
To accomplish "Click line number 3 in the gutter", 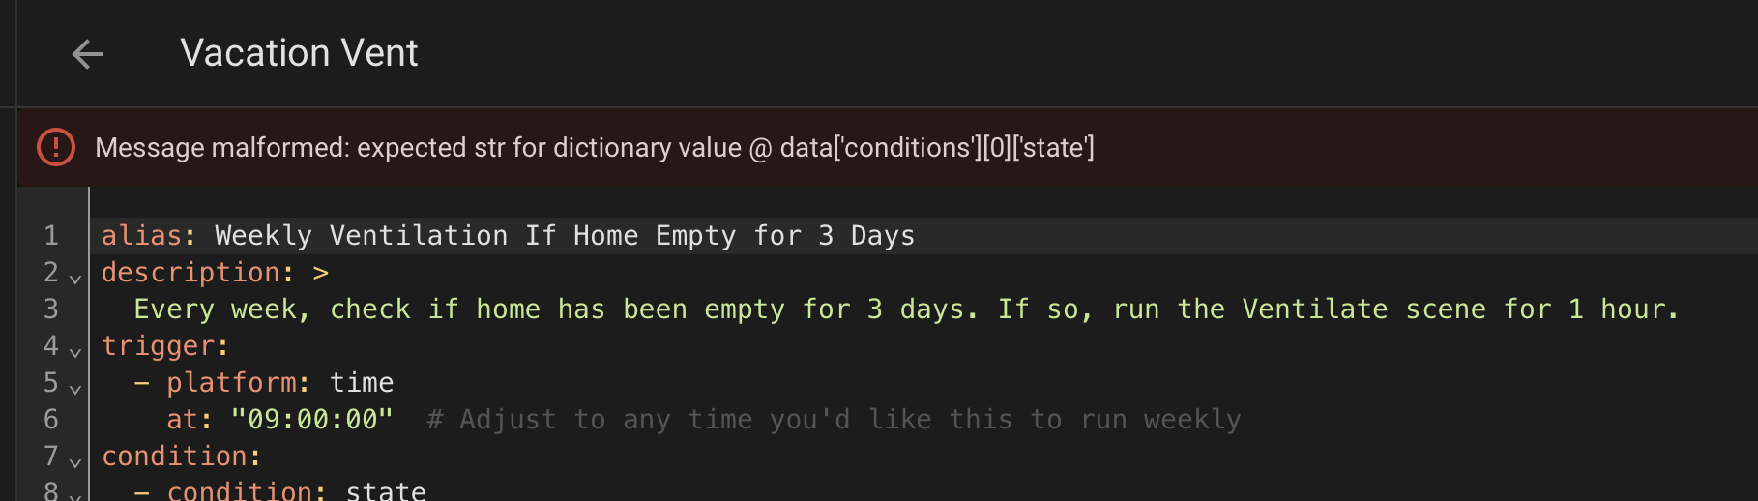I will pyautogui.click(x=51, y=309).
